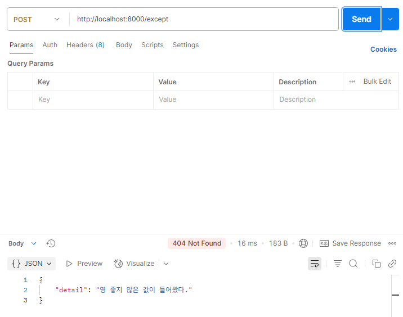Click the Send request button
Viewport: 403px width, 317px height.
point(361,19)
